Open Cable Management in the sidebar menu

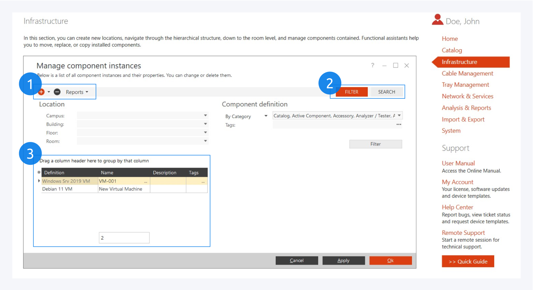(467, 73)
